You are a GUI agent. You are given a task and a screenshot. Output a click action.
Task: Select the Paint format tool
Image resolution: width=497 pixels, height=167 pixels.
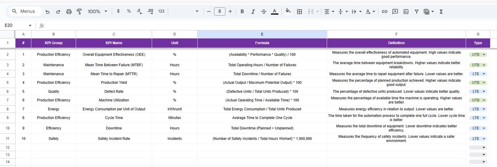[x=79, y=12]
